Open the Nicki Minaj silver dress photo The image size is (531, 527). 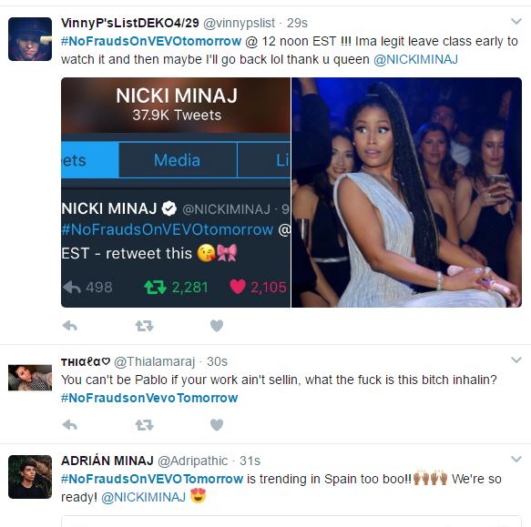coord(406,192)
